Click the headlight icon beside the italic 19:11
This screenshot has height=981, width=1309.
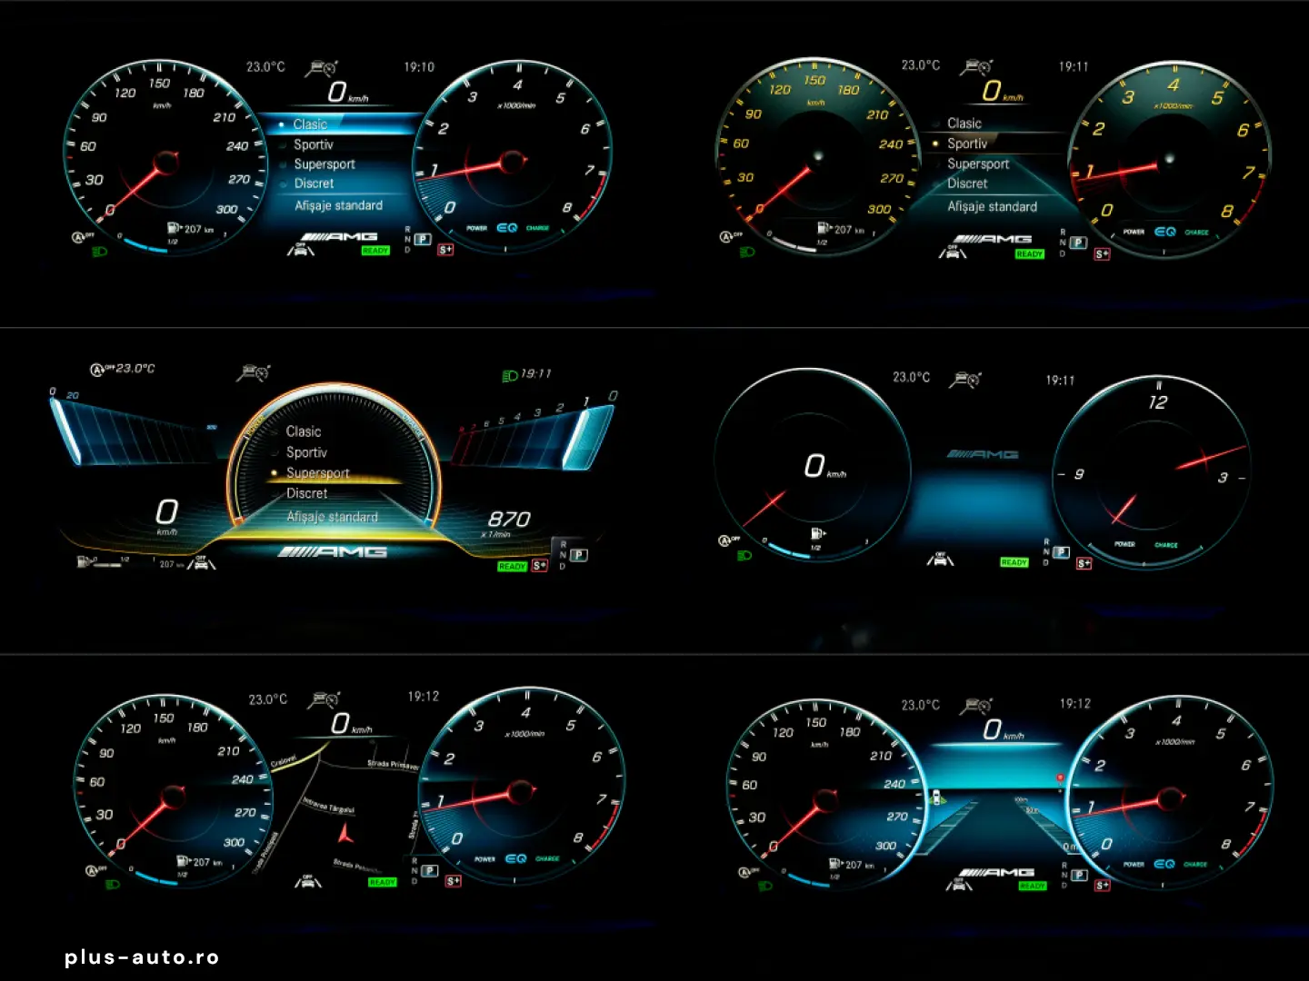point(510,376)
